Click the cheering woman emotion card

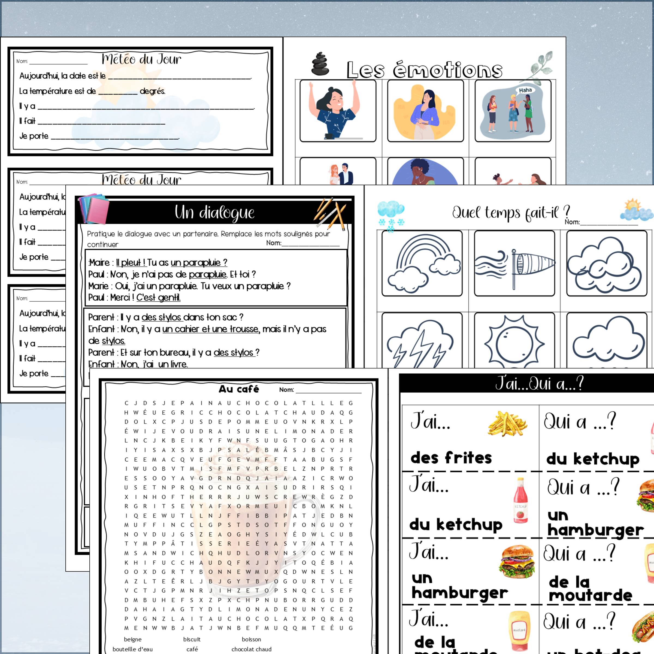coord(338,111)
